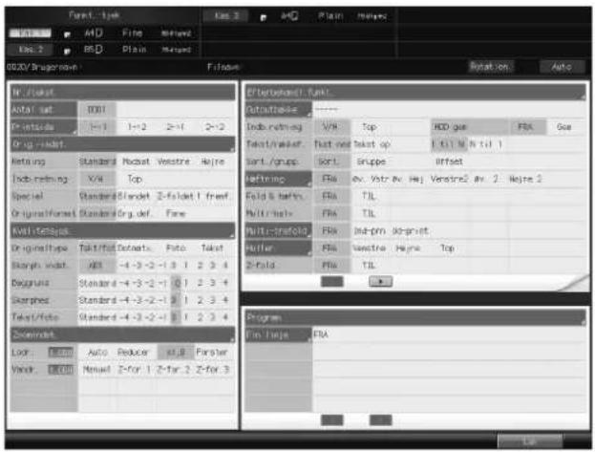Screen dimensions: 595x452
Task: Choose 1->2 print side
Action: click(x=137, y=127)
